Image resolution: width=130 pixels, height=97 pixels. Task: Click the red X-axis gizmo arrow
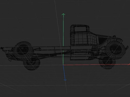tap(97, 64)
